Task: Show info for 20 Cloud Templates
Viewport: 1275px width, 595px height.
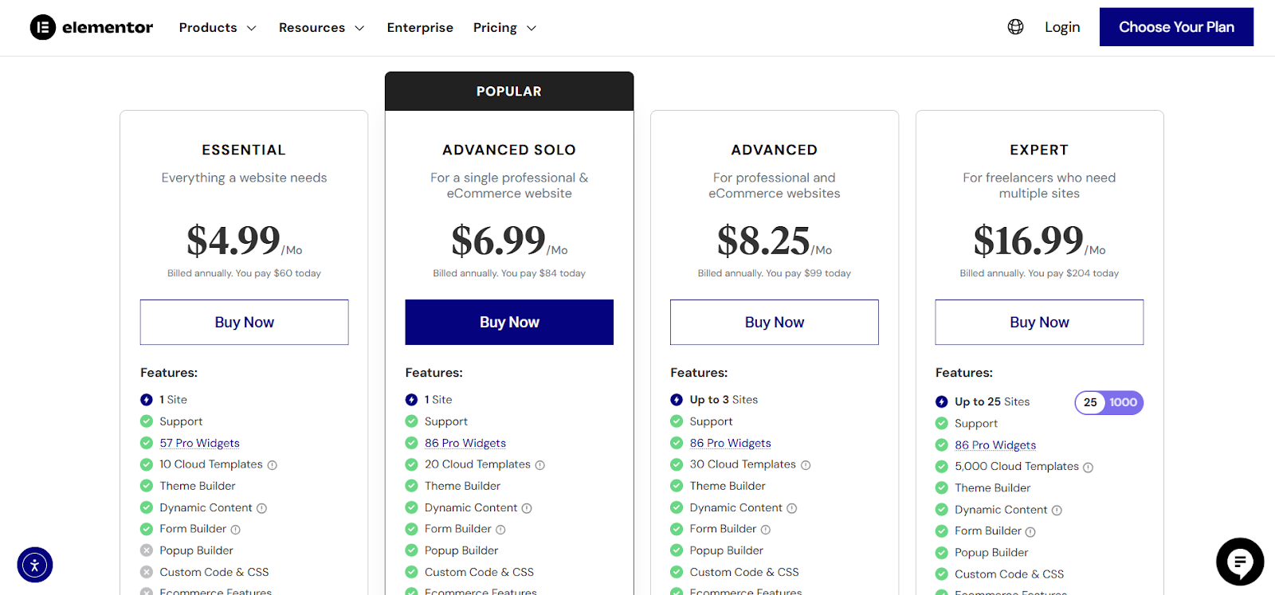Action: point(539,465)
